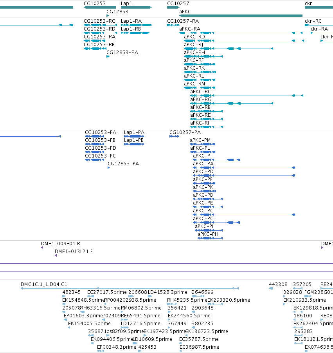333x353 pixels.
Task: Select protein aPKC-PJ
Action: click(x=202, y=156)
